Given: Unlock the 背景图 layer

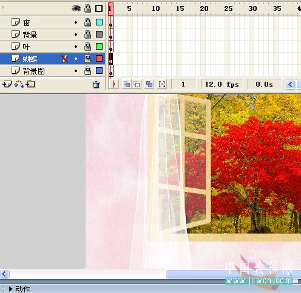Looking at the screenshot, I should [87, 71].
